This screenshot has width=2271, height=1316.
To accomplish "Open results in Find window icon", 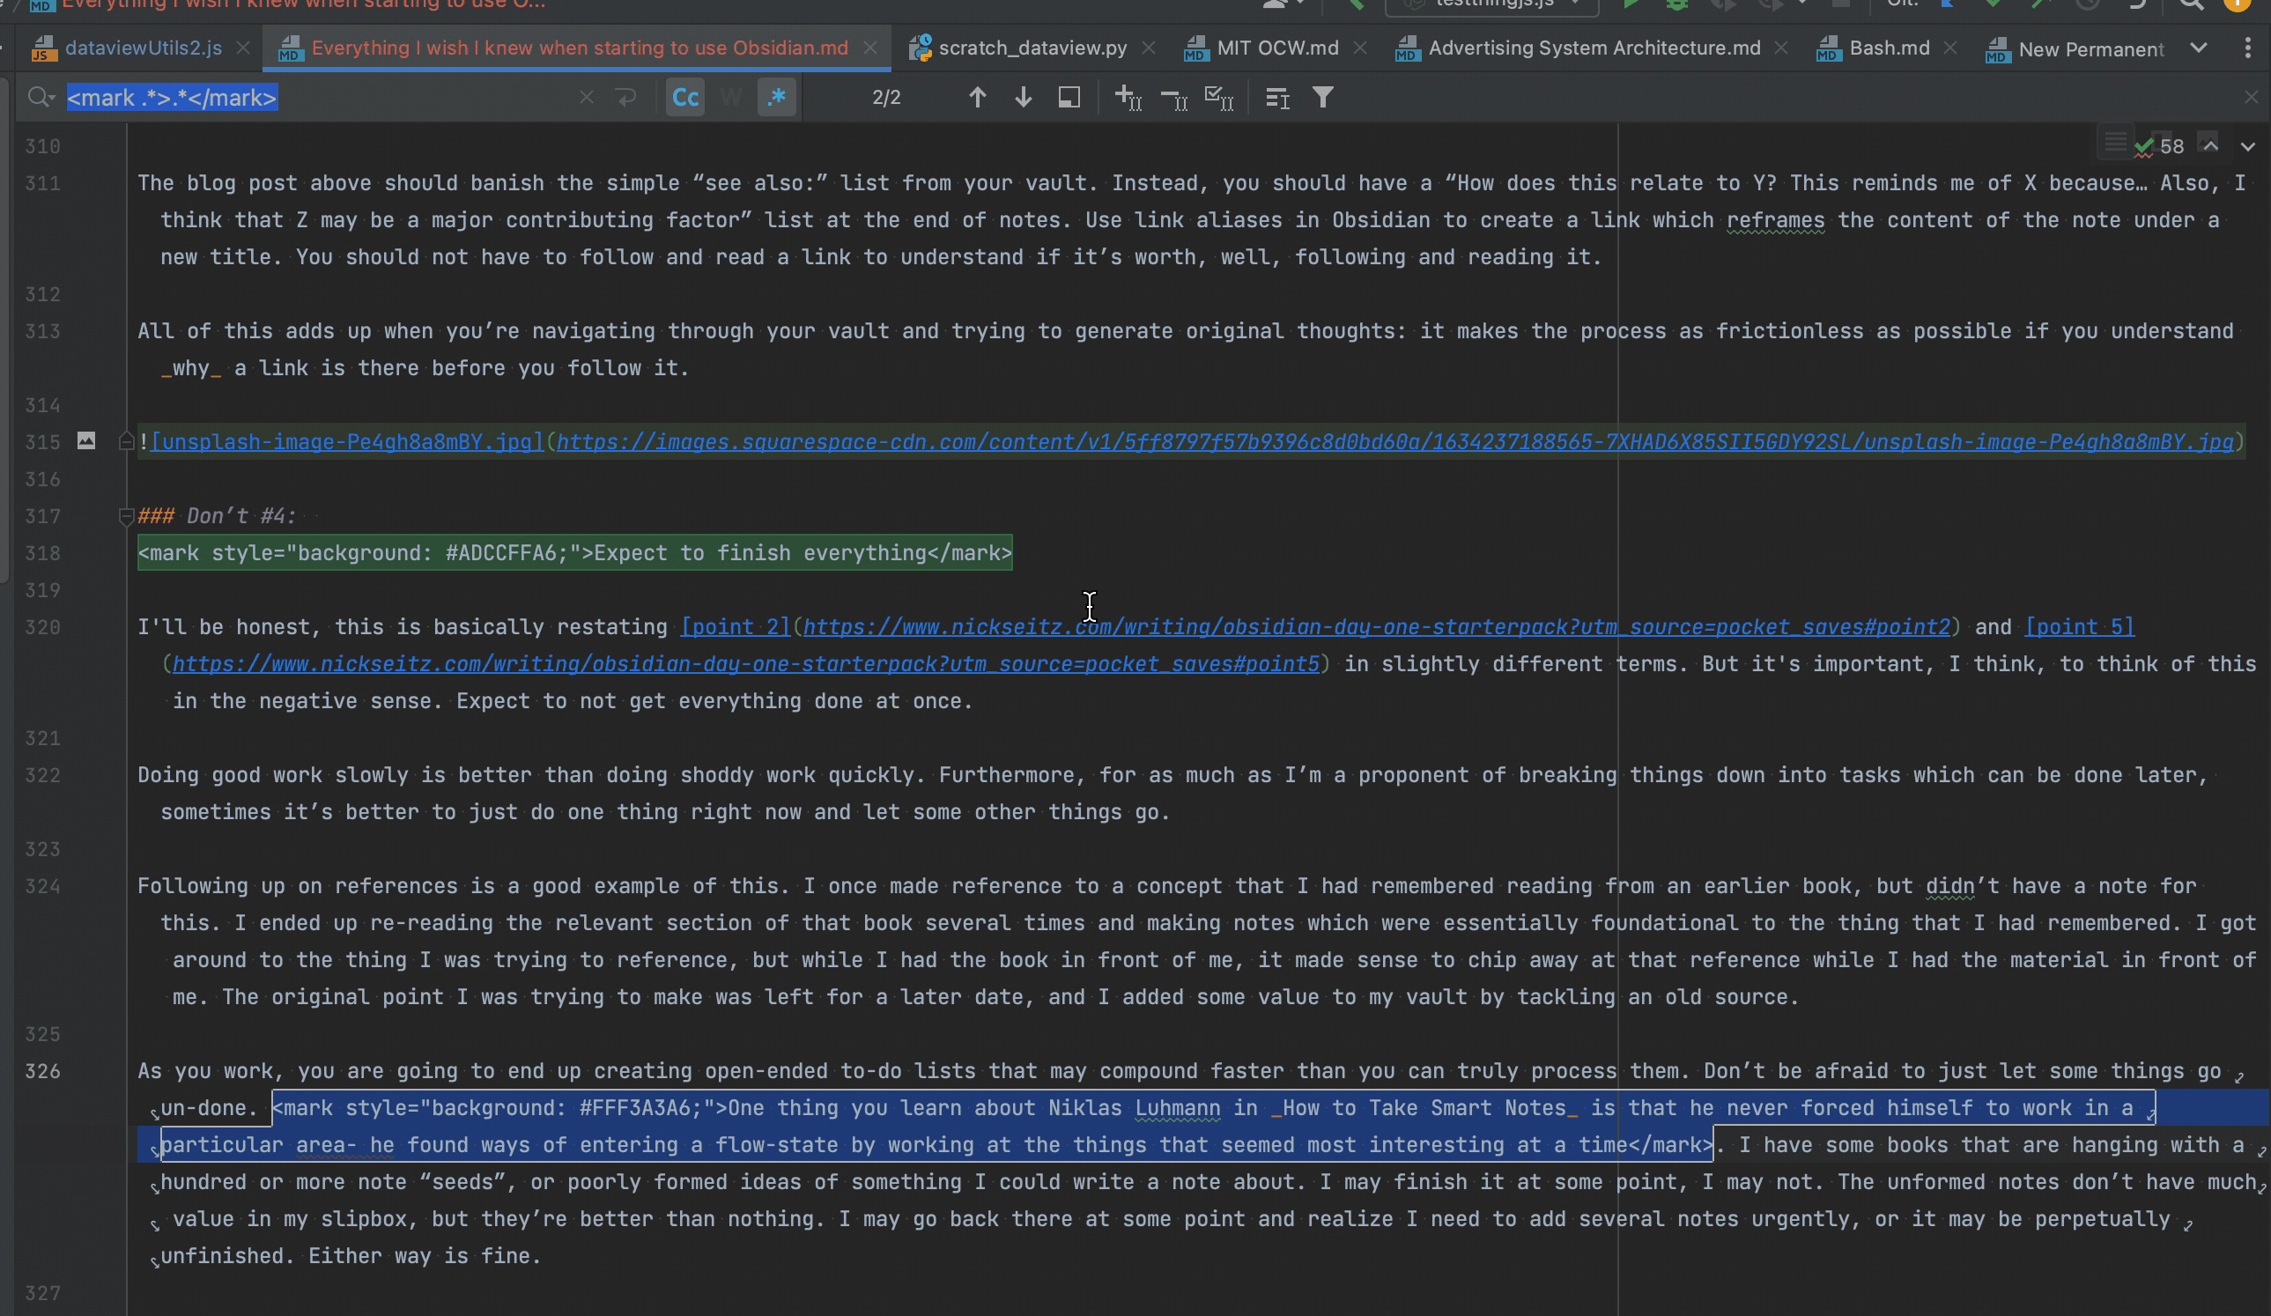I will [x=1069, y=98].
